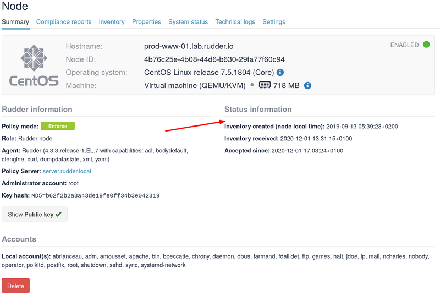Click the Accepted since timestamp 17:03:24
Viewport: 440px width, 301px height.
click(x=307, y=151)
